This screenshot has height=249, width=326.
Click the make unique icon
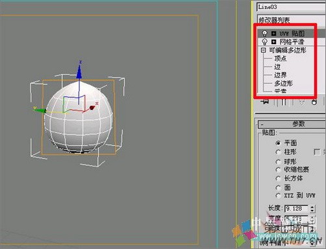302,102
